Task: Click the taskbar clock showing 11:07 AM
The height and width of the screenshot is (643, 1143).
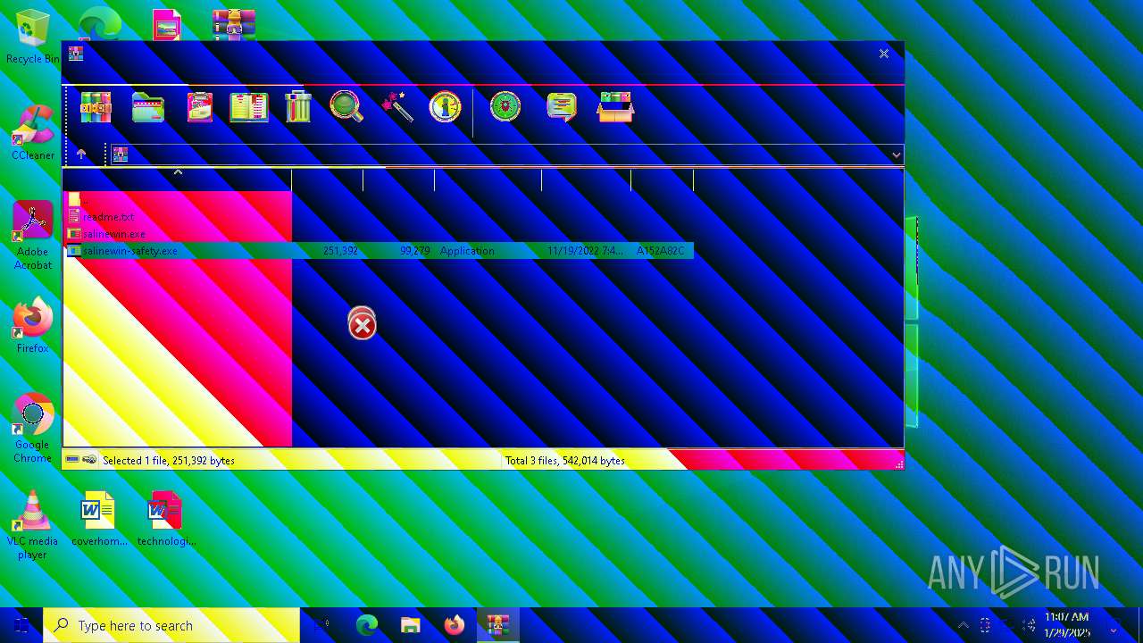Action: click(x=1067, y=625)
